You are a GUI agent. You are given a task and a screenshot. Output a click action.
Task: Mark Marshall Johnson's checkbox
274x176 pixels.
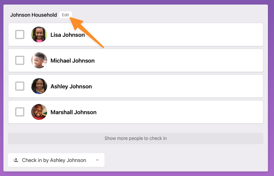[x=20, y=112]
